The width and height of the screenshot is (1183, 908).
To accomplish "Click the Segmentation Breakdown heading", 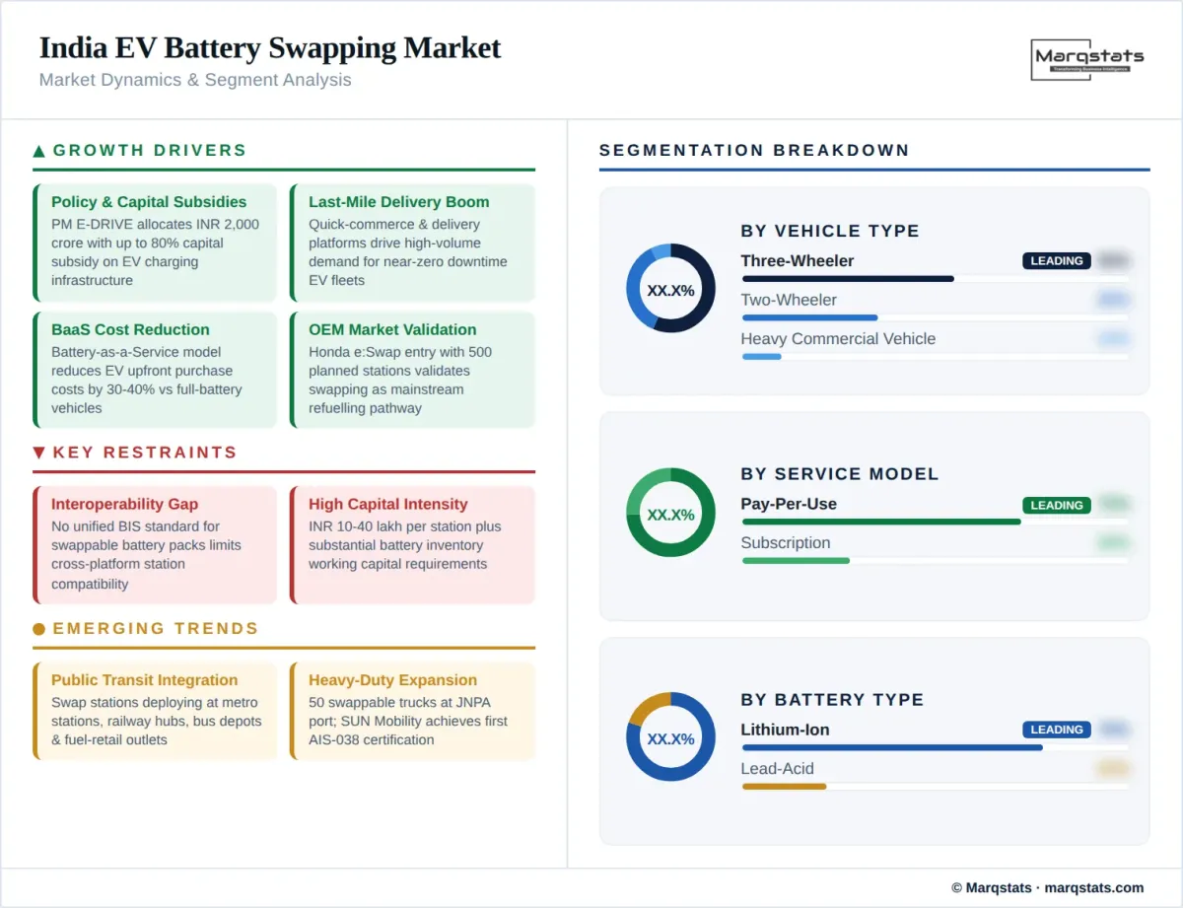I will coord(754,151).
